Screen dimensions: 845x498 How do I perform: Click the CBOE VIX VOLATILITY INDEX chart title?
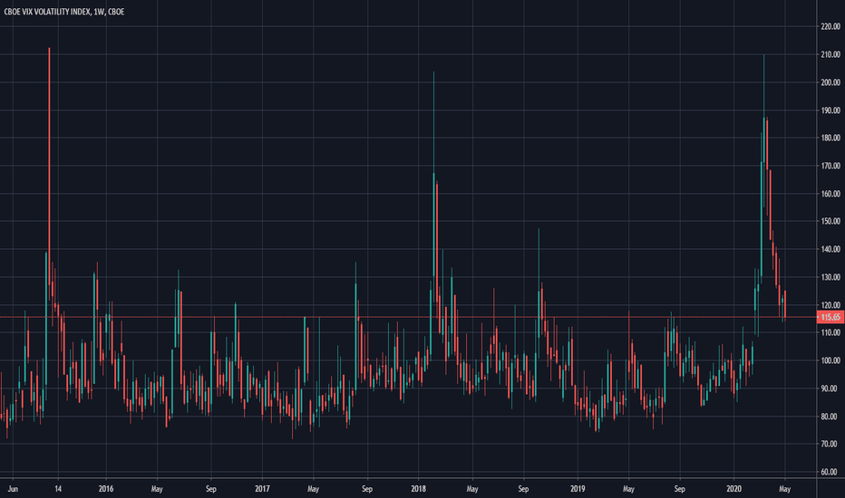click(x=64, y=11)
